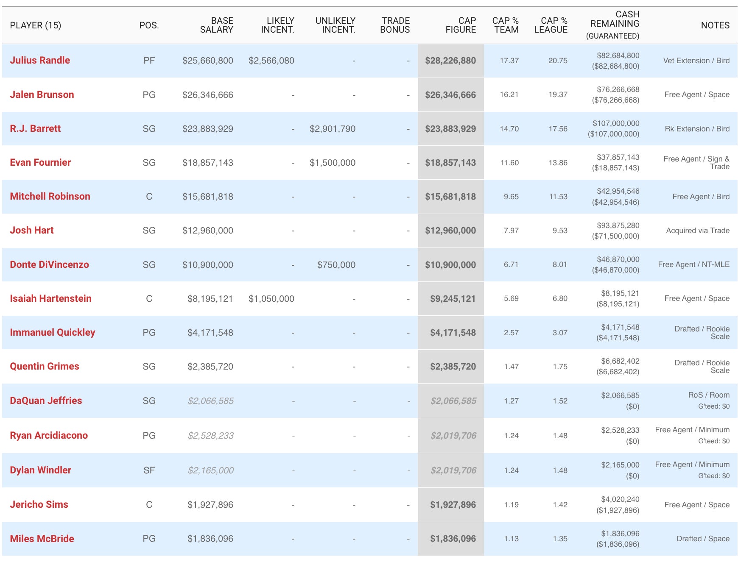Image resolution: width=738 pixels, height=562 pixels.
Task: Open the Donte DiVincenzo player link
Action: (x=49, y=264)
